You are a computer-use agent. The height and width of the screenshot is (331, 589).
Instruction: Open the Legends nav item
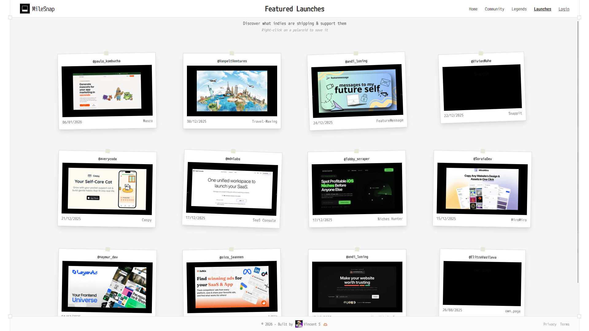[x=519, y=9]
